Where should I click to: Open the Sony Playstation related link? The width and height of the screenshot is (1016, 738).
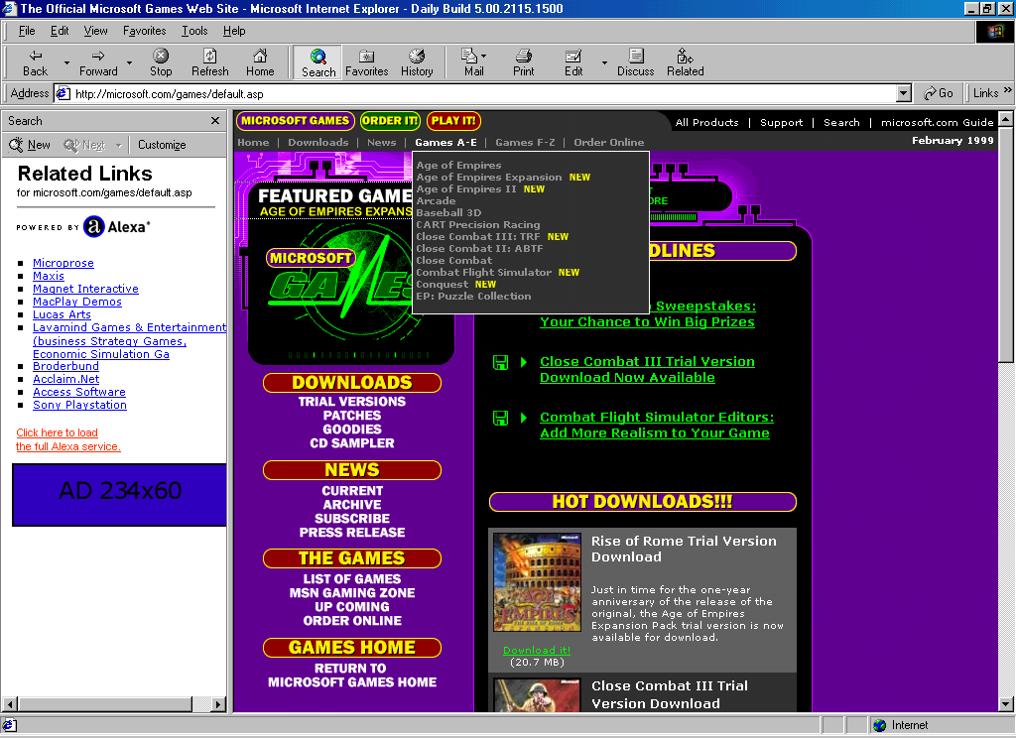(79, 405)
